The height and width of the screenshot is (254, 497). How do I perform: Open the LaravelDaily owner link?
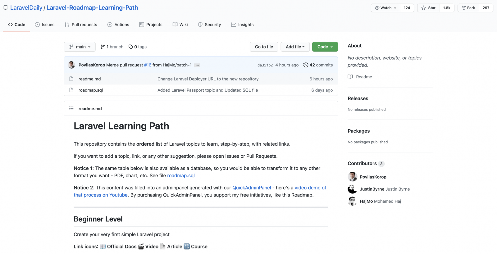[26, 8]
